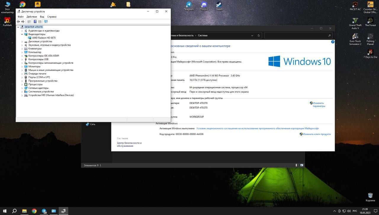Screen dimensions: 379x215
Task: Select the Telegram desktop shortcut
Action: (189, 6)
